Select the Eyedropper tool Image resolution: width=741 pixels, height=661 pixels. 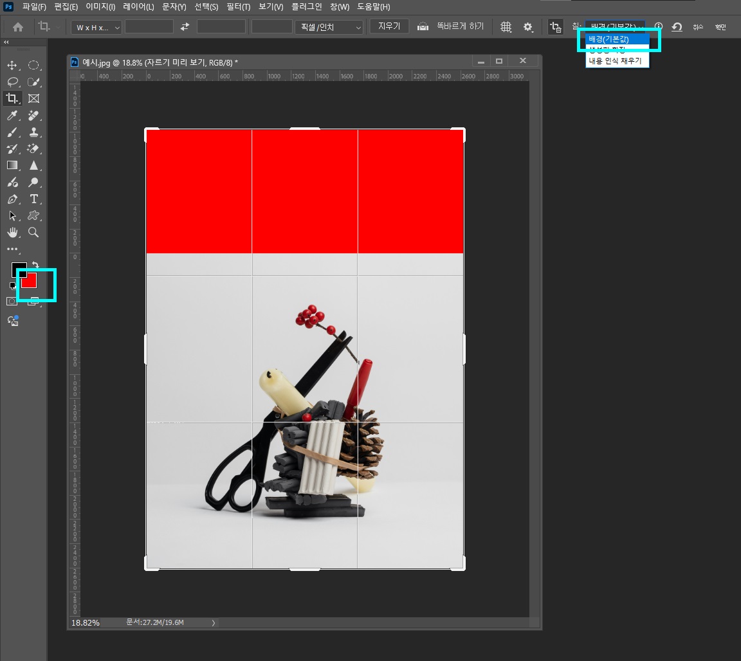click(12, 115)
